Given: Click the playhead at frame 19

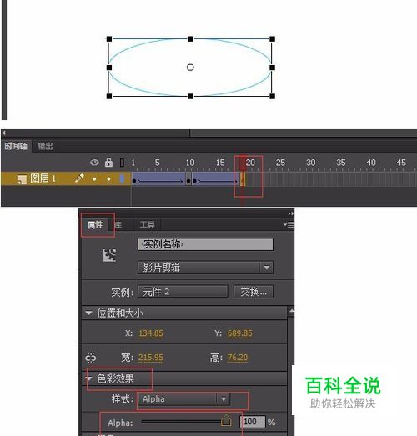Looking at the screenshot, I should tap(243, 163).
